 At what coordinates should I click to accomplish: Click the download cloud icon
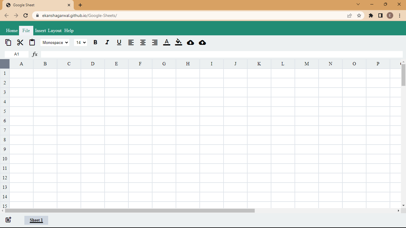(191, 42)
